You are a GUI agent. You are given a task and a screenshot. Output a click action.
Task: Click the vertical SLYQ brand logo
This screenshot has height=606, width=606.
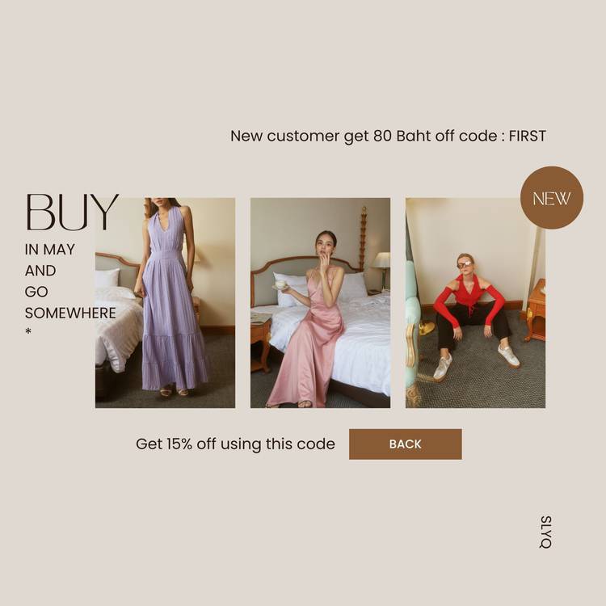click(x=545, y=532)
